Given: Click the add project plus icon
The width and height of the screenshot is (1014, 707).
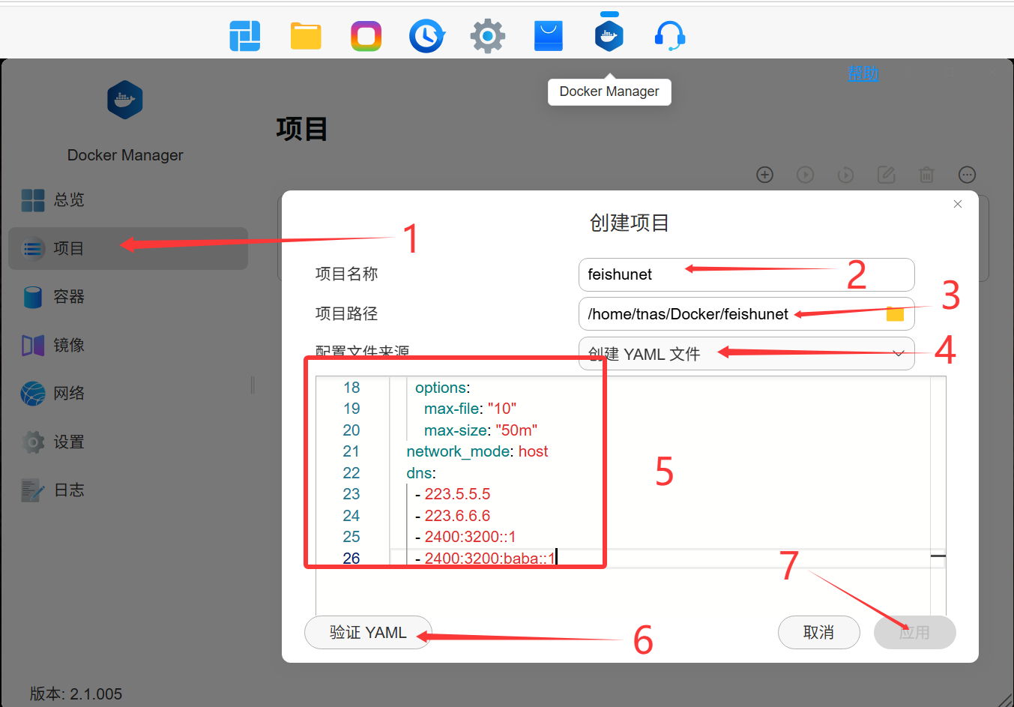Looking at the screenshot, I should 765,175.
